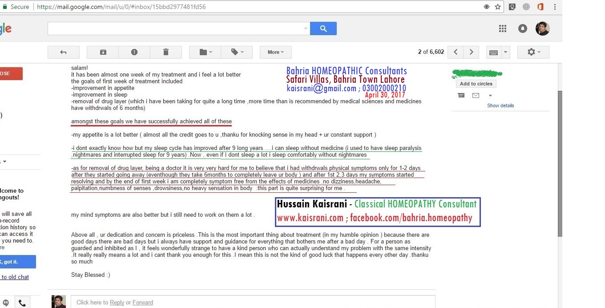This screenshot has height=308, width=605.
Task: Click the icon left of bookmark star
Action: pos(487,7)
